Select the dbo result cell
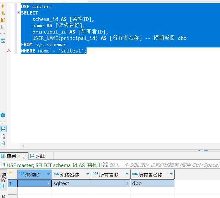Image resolution: width=220 pixels, height=198 pixels. pyautogui.click(x=152, y=183)
